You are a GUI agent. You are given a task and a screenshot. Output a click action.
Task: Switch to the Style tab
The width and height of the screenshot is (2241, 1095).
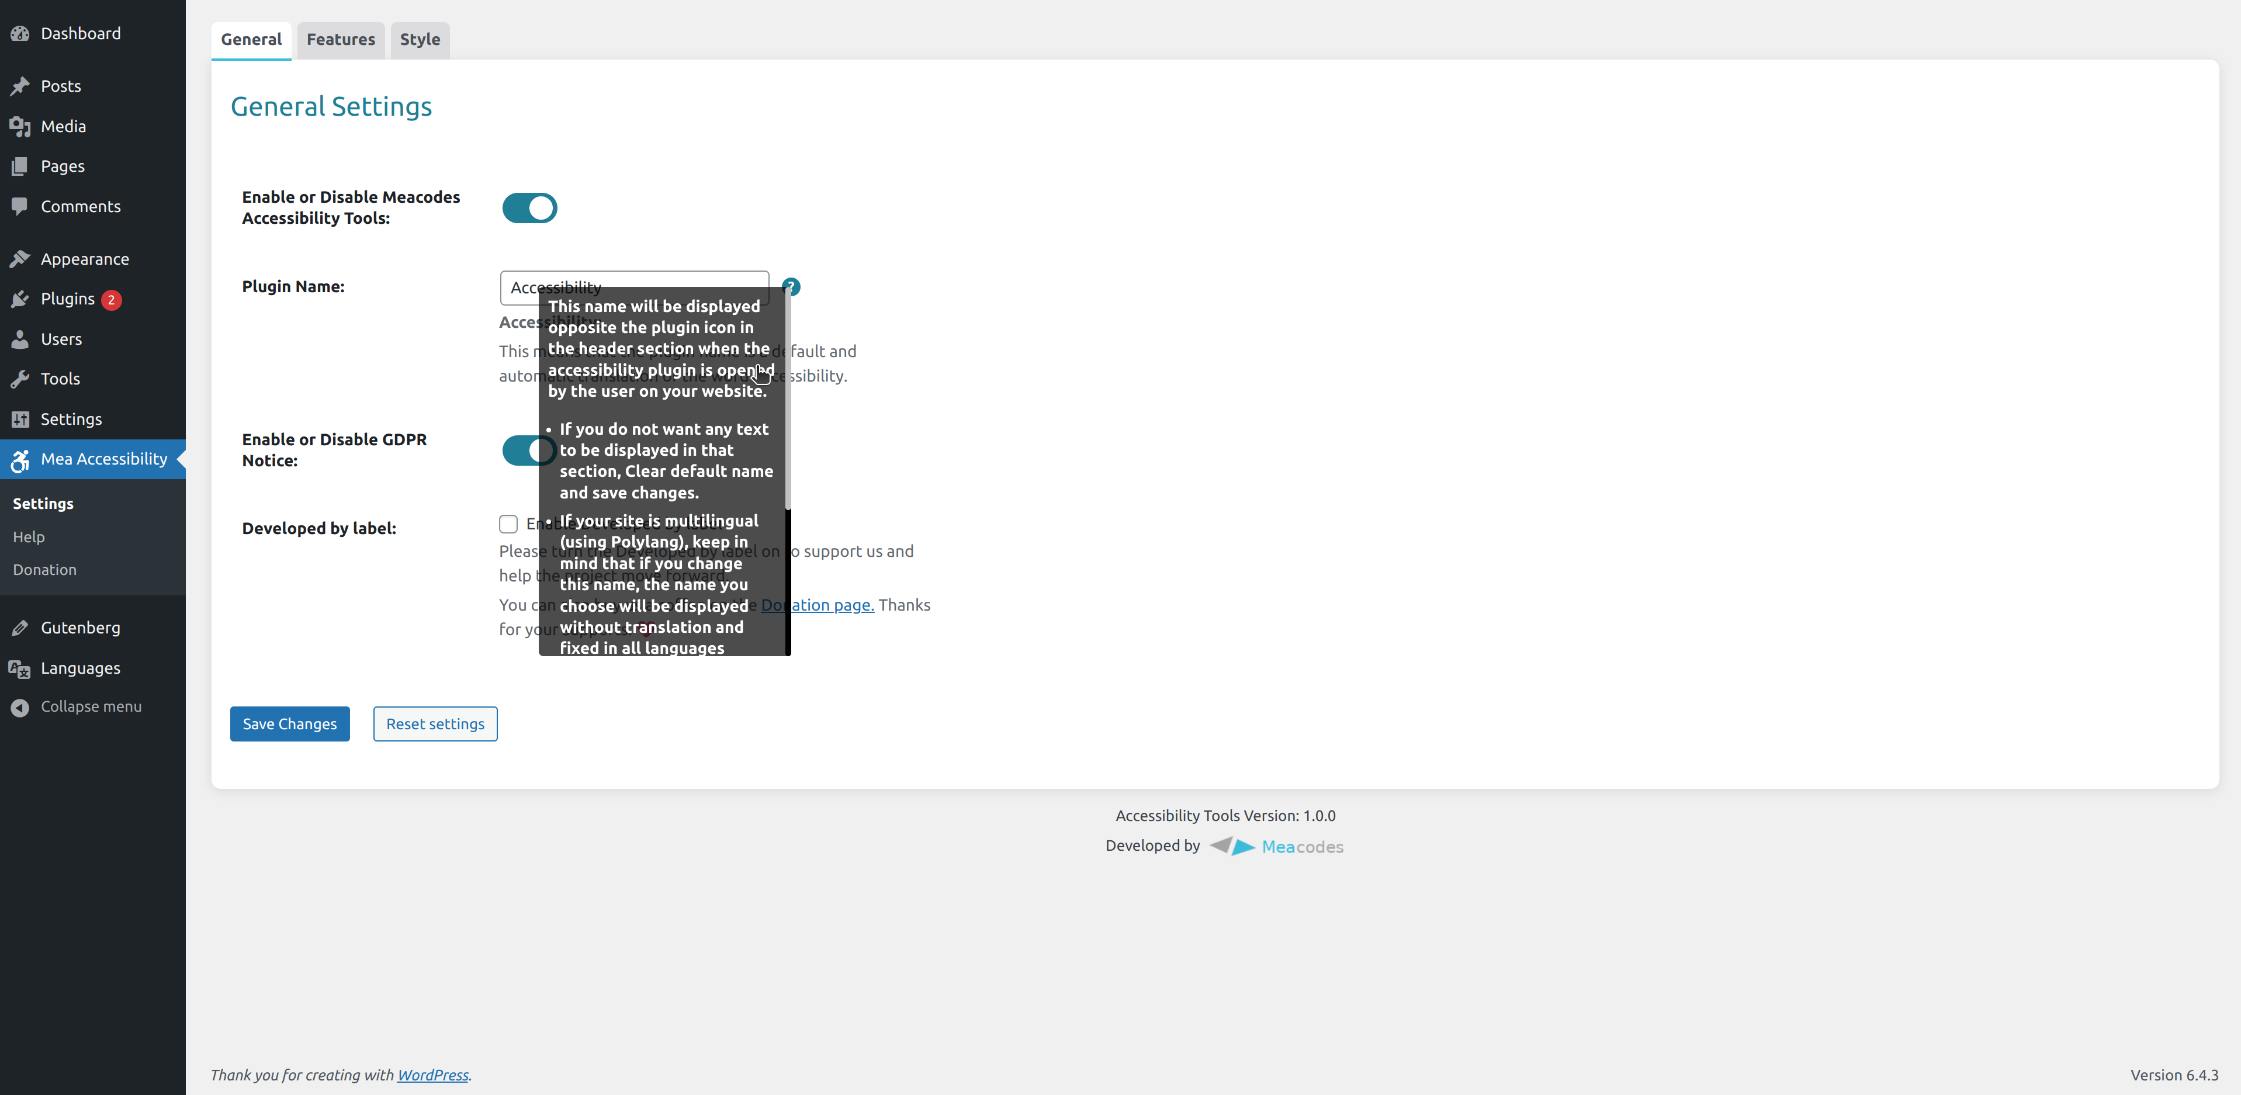[420, 40]
